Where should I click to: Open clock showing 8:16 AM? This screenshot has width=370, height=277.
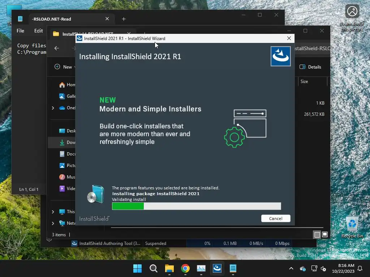click(x=343, y=268)
